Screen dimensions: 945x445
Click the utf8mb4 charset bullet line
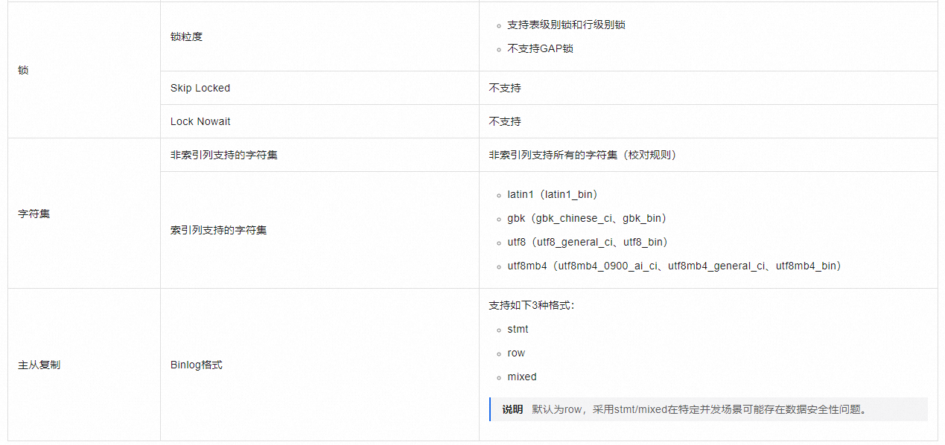(675, 266)
